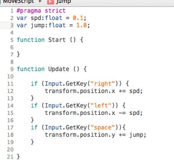Click the 'float' type on line 3
The width and height of the screenshot is (174, 165).
click(x=57, y=25)
